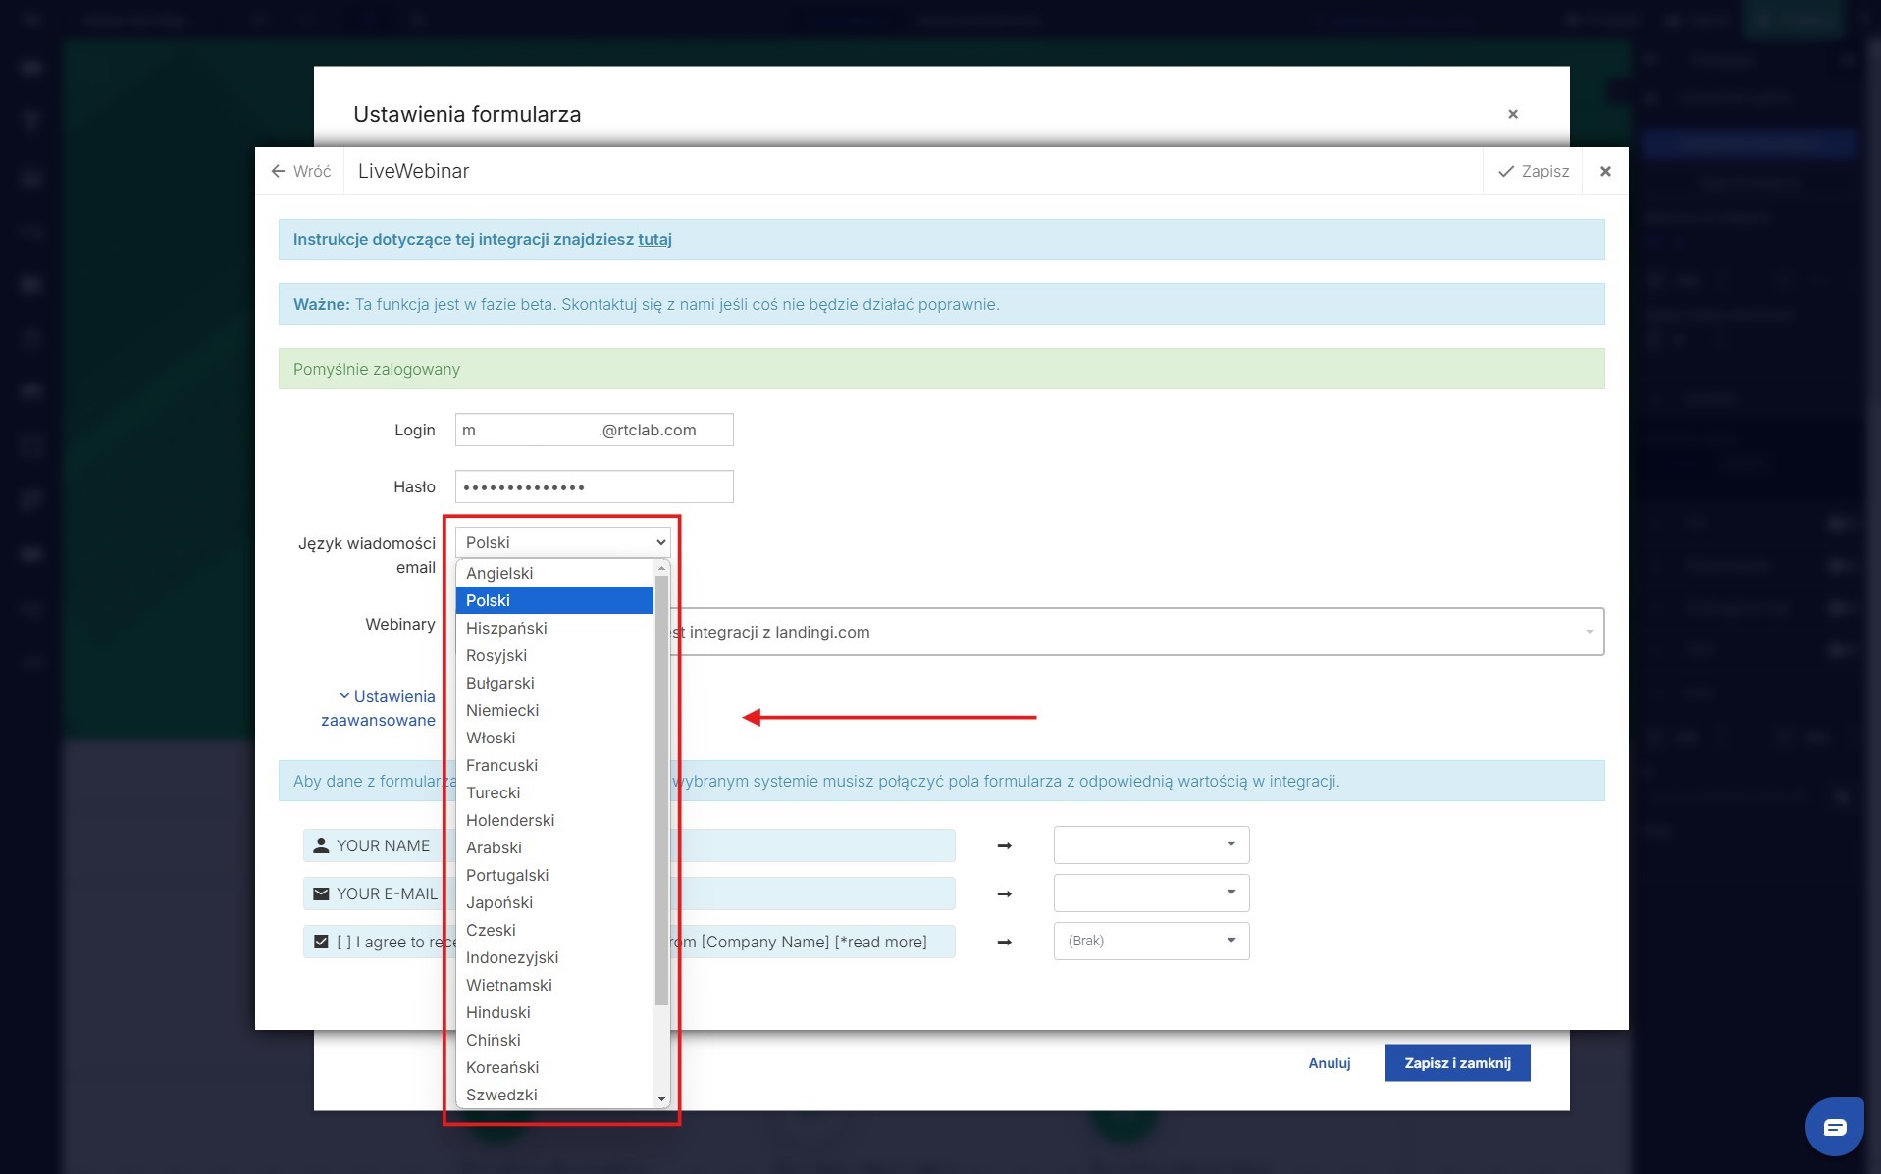This screenshot has width=1881, height=1174.
Task: Open the mapping dropdown for YOUR NAME
Action: coord(1151,844)
